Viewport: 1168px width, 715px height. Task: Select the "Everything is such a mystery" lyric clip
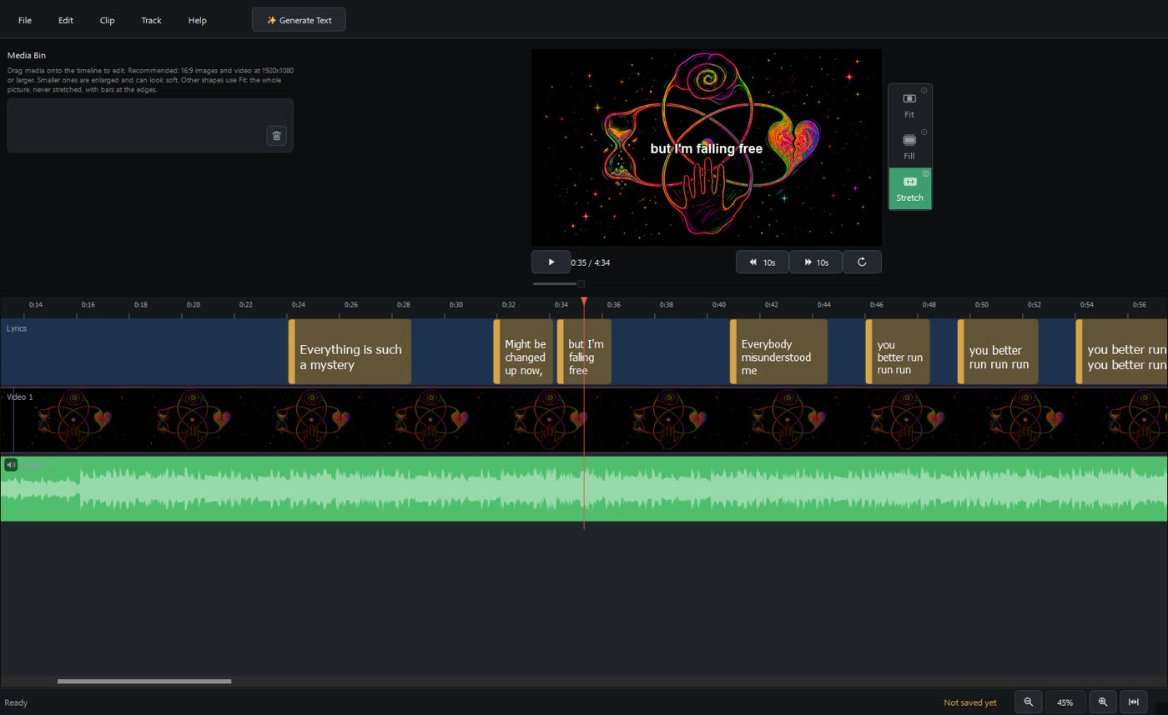click(x=350, y=352)
